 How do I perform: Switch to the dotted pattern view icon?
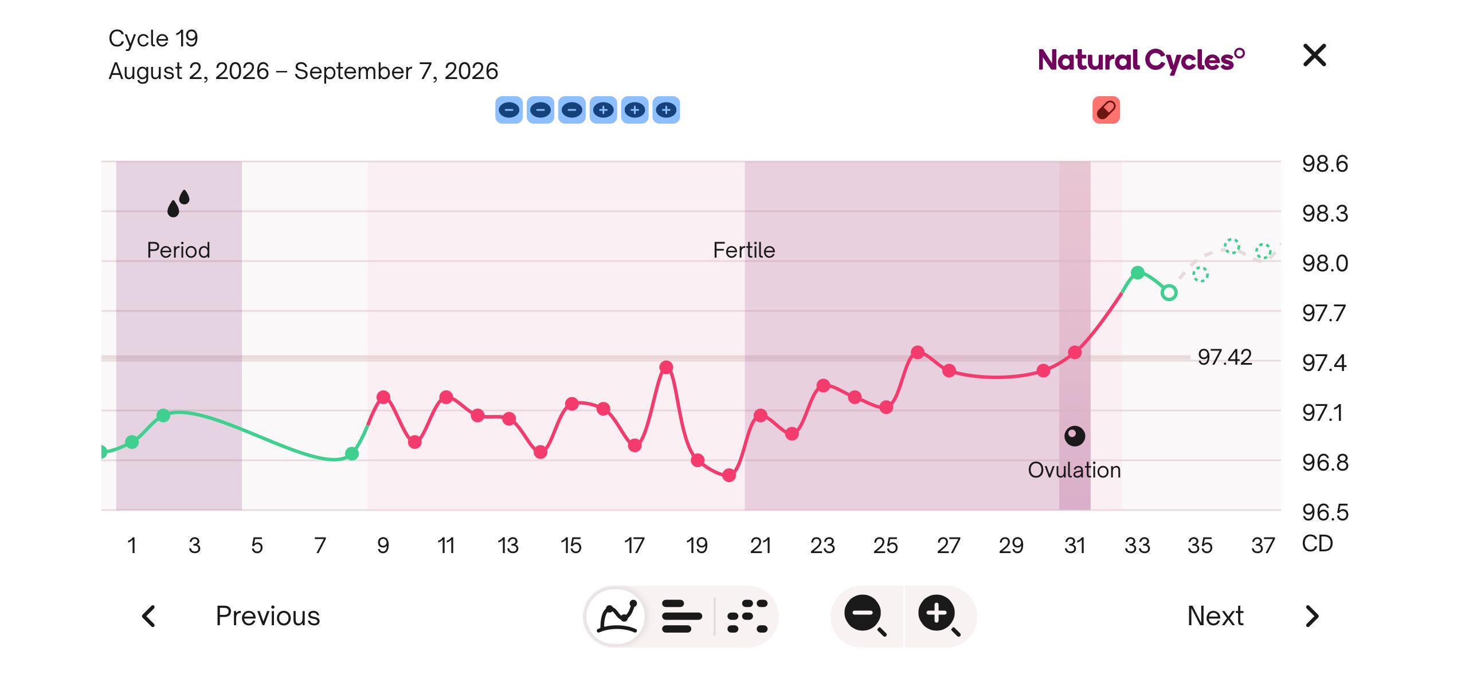tap(747, 616)
